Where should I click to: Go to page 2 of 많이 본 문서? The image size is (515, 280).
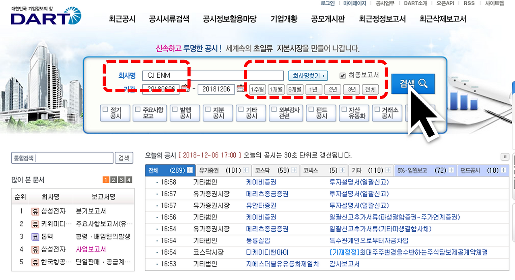(113, 180)
